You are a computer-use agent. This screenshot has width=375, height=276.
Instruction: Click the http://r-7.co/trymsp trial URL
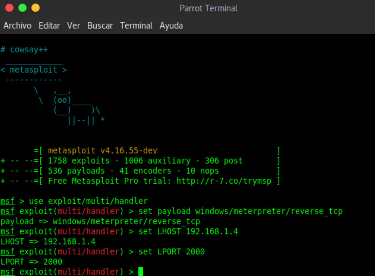click(224, 181)
